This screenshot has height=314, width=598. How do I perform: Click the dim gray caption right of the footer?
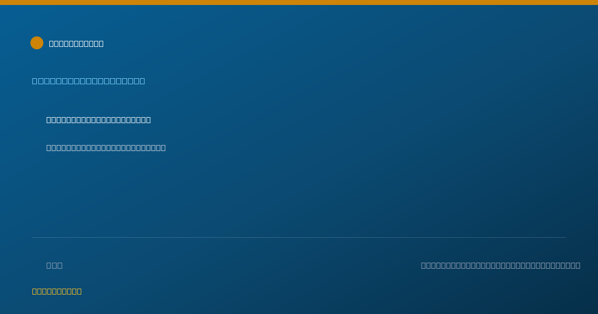500,265
